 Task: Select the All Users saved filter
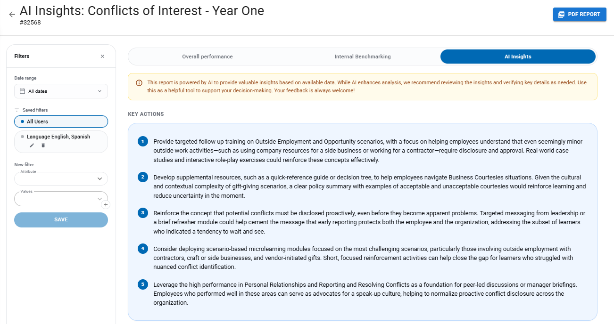pos(61,121)
